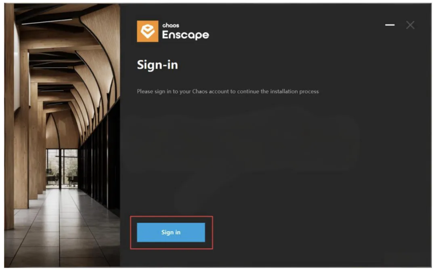Minimize the Enscape installer window
This screenshot has width=436, height=270.
click(390, 25)
